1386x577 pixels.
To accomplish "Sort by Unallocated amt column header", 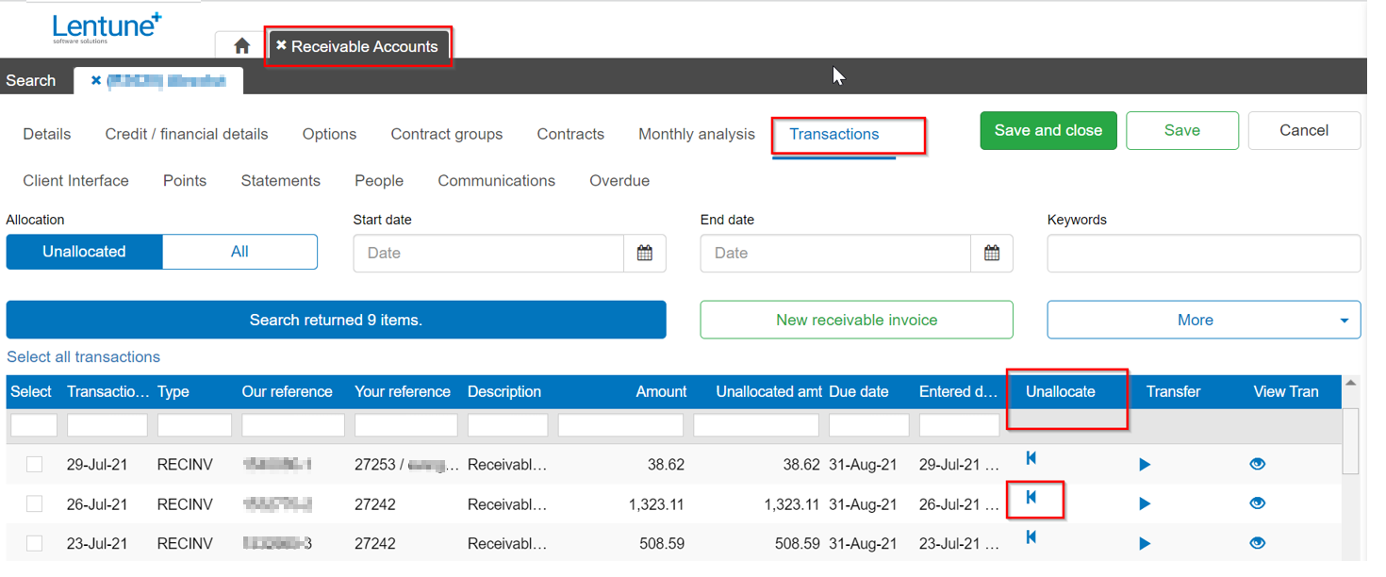I will click(x=769, y=391).
